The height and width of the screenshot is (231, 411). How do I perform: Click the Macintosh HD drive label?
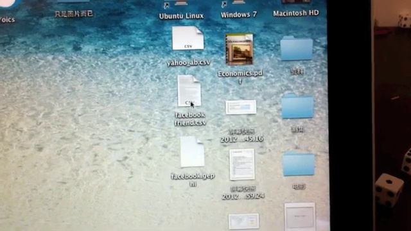296,13
